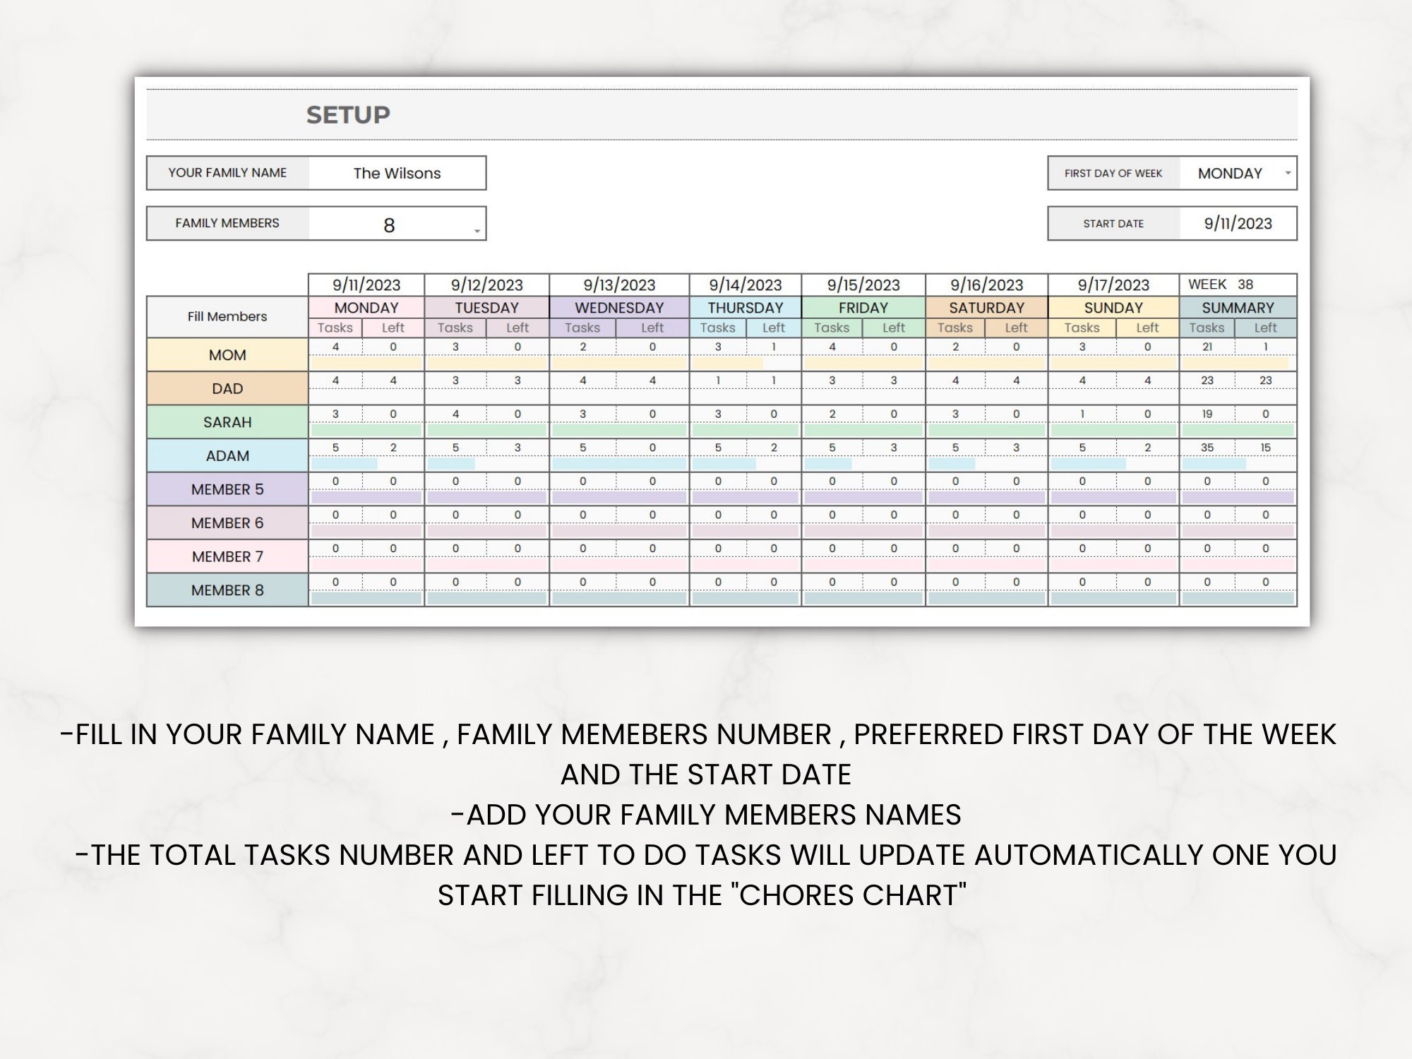The height and width of the screenshot is (1059, 1412).
Task: Select the family name field 'The Wilsons'
Action: tap(397, 173)
